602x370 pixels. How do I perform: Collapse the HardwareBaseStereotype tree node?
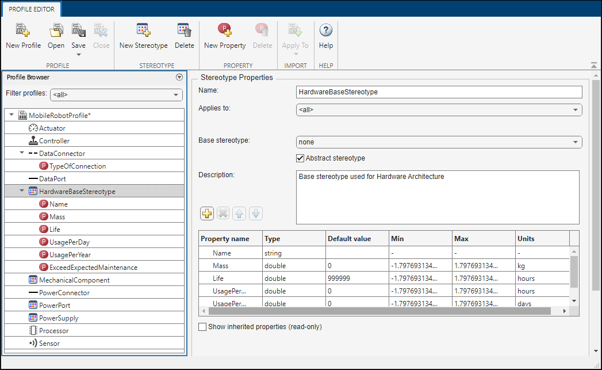pyautogui.click(x=21, y=191)
